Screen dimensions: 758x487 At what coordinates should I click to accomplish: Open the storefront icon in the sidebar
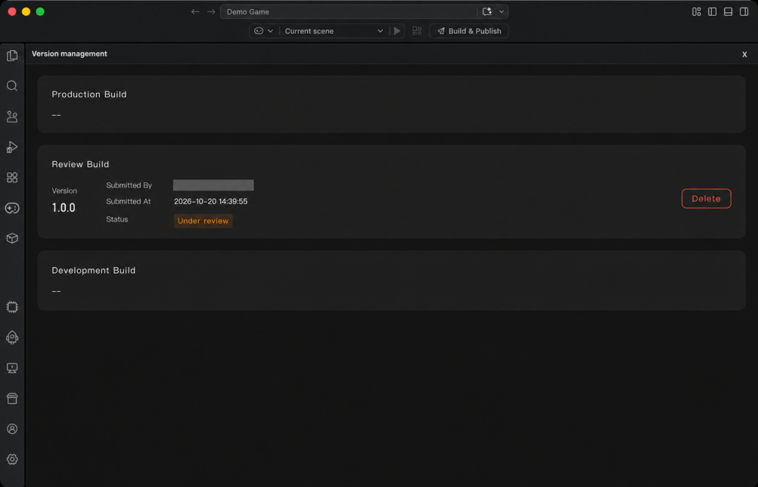[12, 399]
